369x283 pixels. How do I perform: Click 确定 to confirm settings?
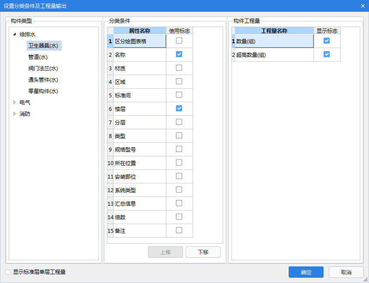[306, 272]
